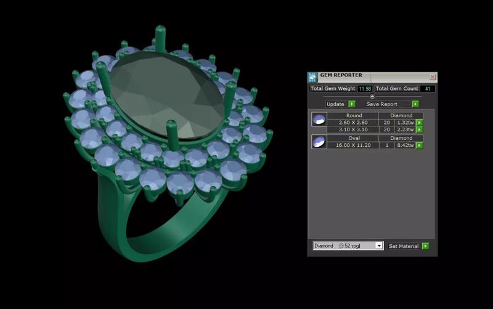Select the 16.00 X 11.20 size cell
Viewport: 493px width, 309px height.
tap(353, 146)
